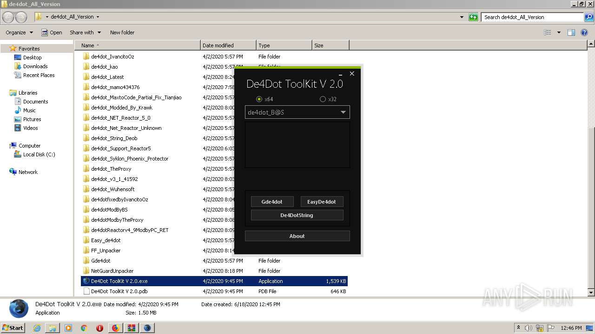Select Favorites in navigation pane
The width and height of the screenshot is (595, 334).
(x=29, y=49)
